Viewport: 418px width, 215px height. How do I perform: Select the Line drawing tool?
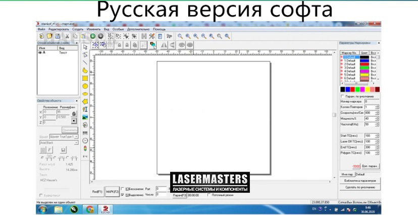pyautogui.click(x=85, y=62)
